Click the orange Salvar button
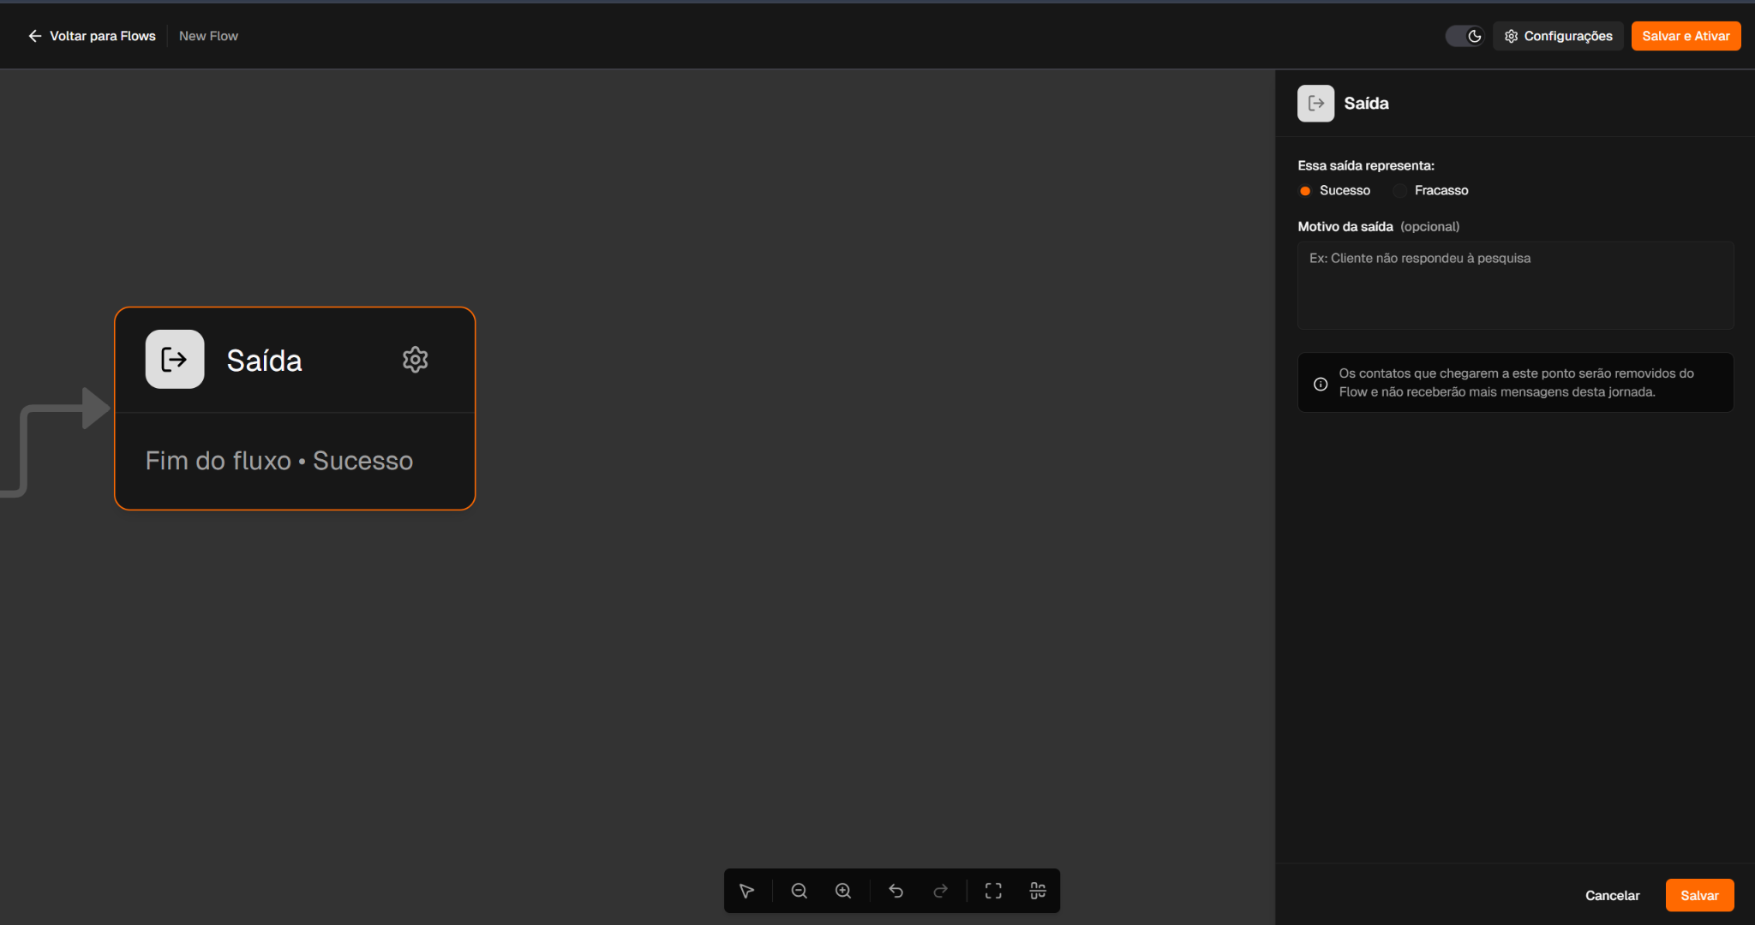Screen dimensions: 1755x925 [1699, 895]
